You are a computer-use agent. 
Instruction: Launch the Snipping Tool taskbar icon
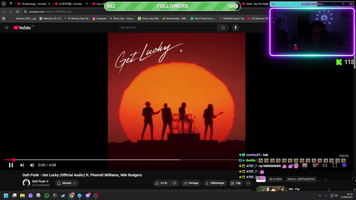[x=38, y=196]
